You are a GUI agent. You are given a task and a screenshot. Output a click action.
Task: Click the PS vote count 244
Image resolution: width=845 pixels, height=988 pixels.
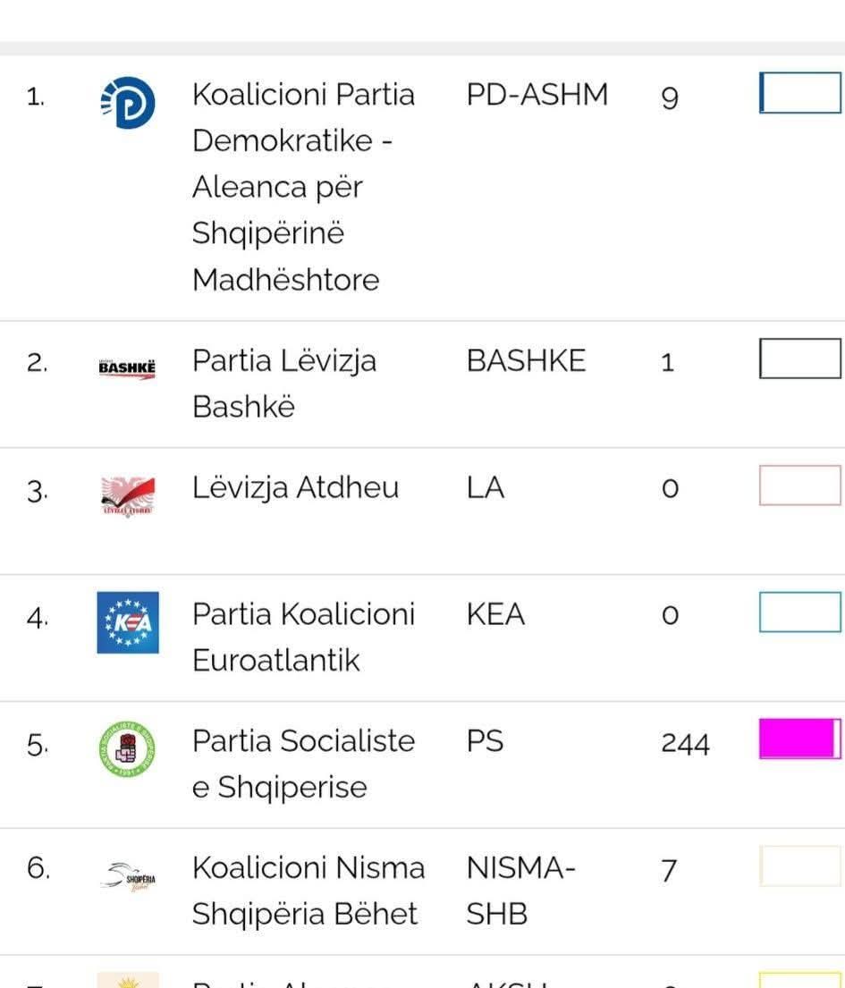click(685, 744)
